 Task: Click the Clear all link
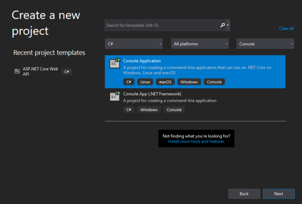(x=286, y=28)
